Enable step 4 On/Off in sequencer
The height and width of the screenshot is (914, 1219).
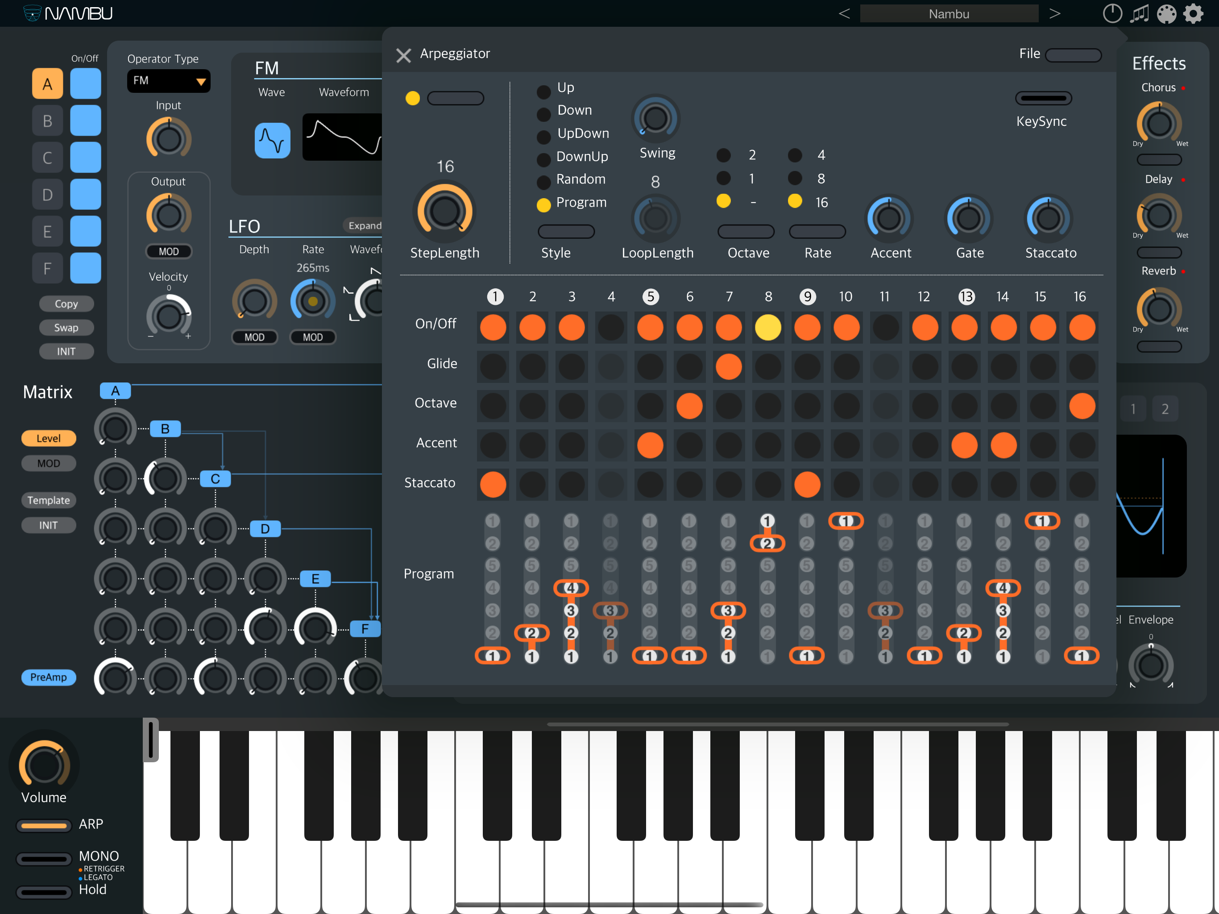pyautogui.click(x=610, y=328)
